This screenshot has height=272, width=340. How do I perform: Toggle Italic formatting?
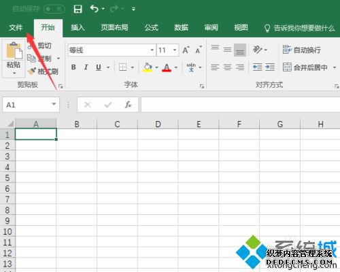tap(86, 67)
